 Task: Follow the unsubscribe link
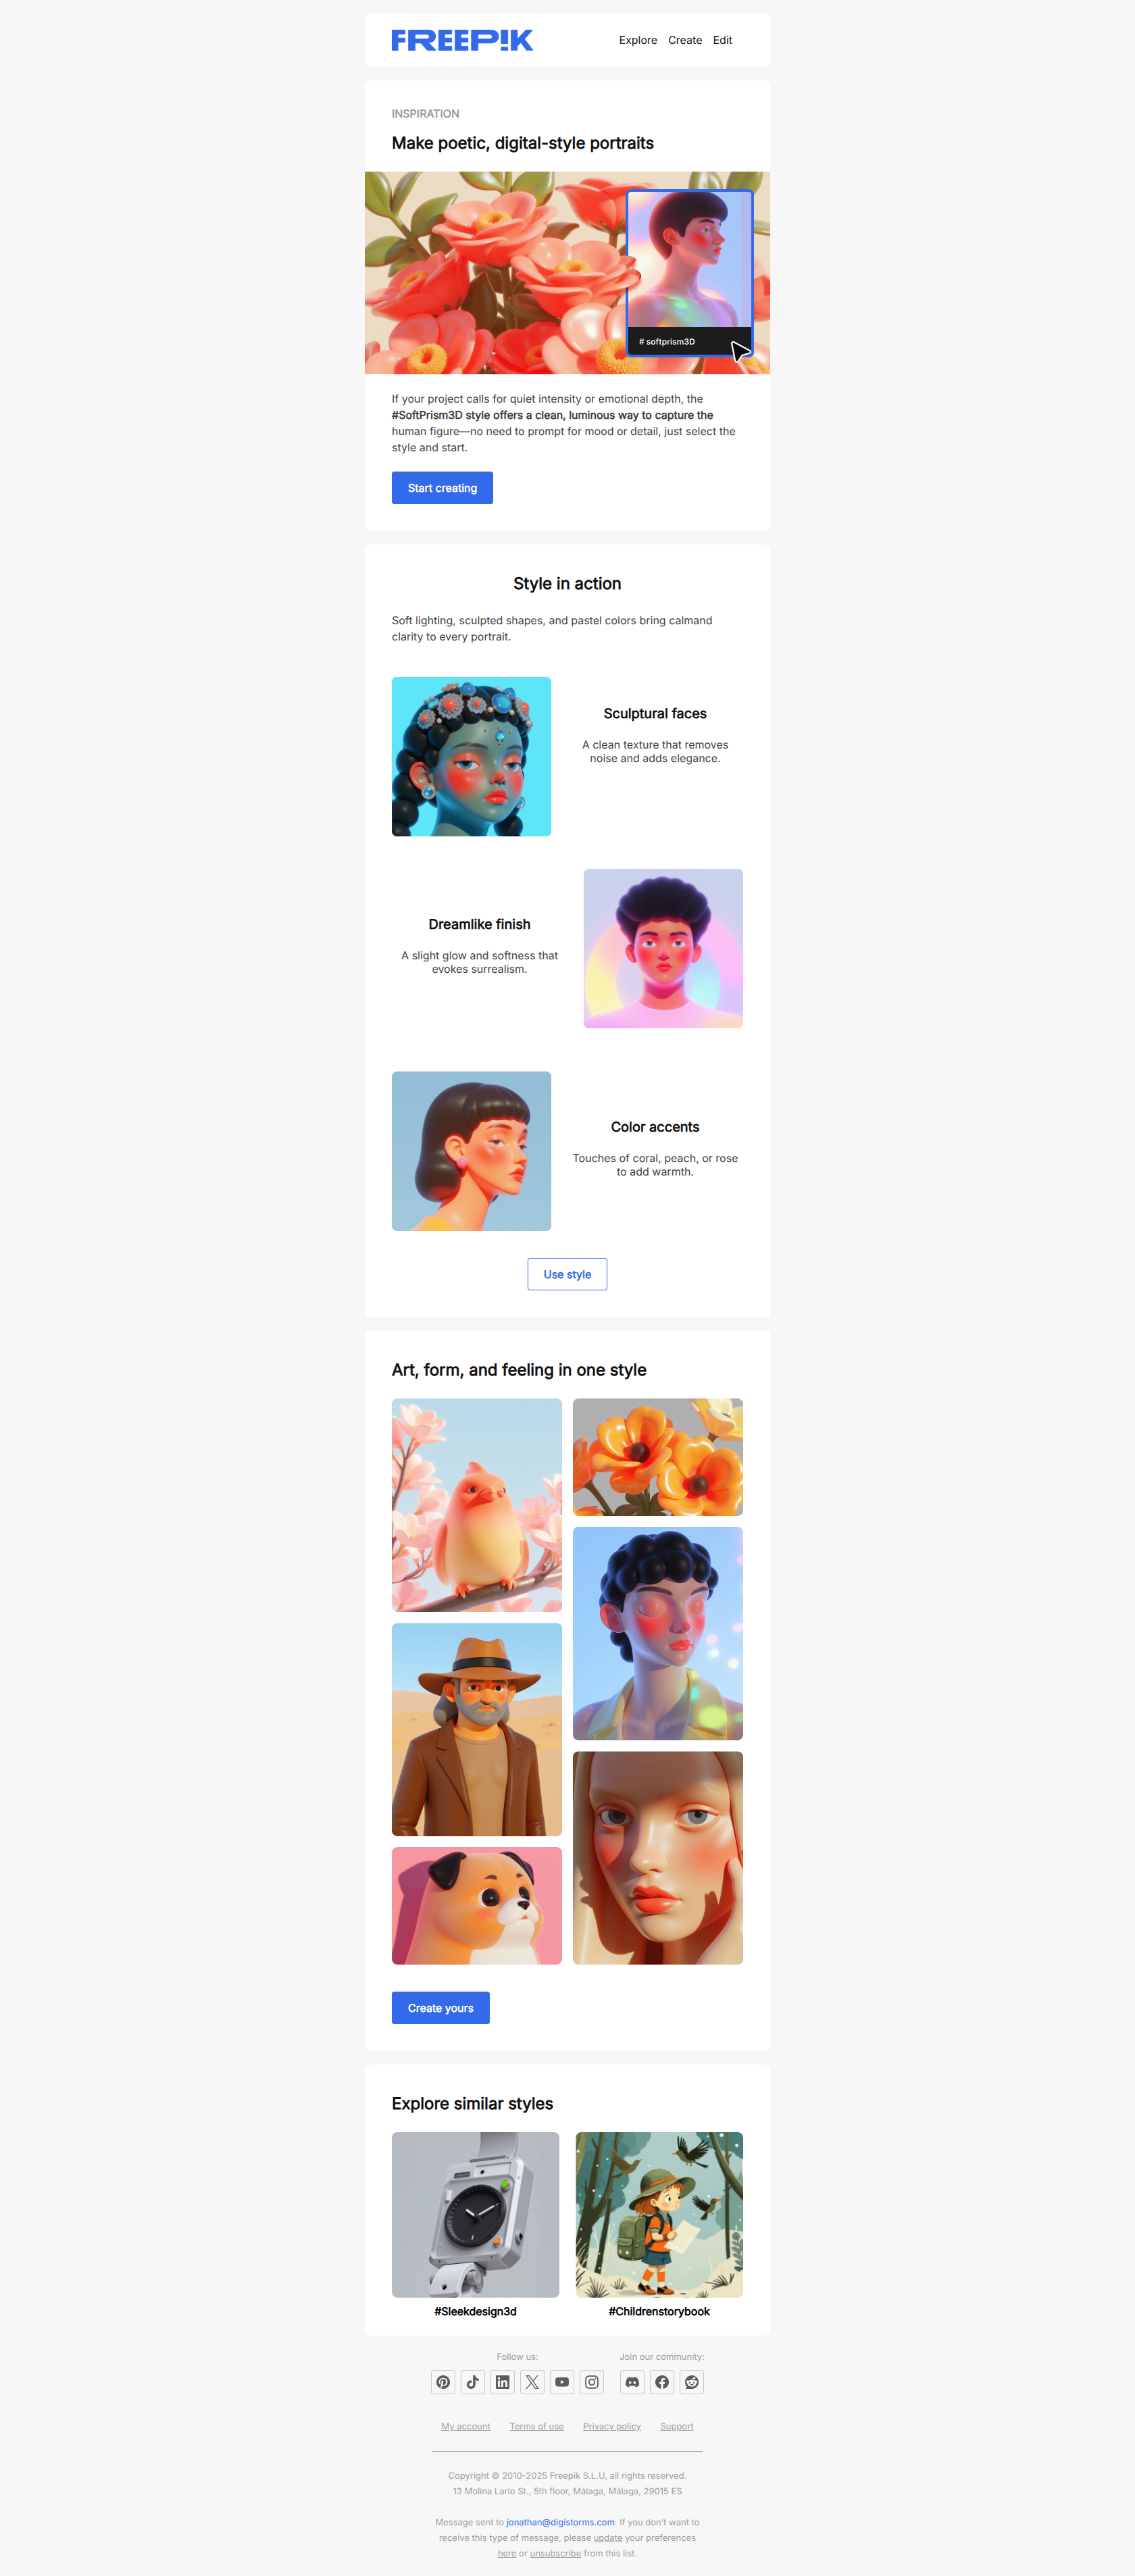point(555,2553)
